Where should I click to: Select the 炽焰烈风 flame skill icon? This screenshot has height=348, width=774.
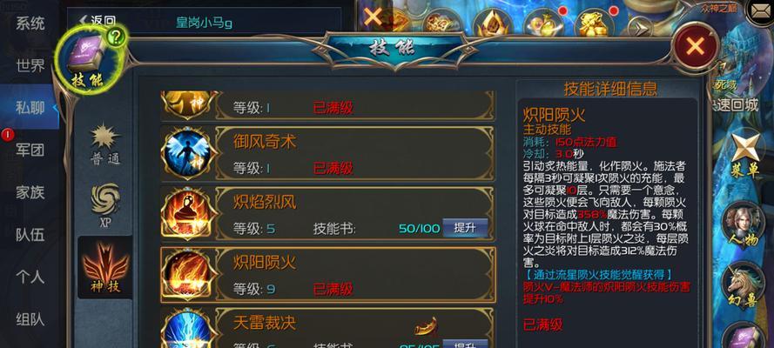coord(188,212)
